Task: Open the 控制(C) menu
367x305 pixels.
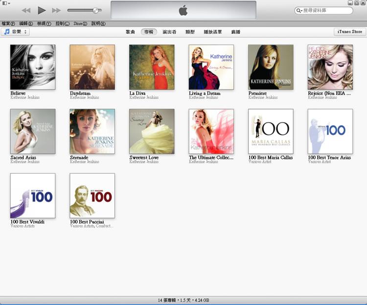Action: point(62,23)
